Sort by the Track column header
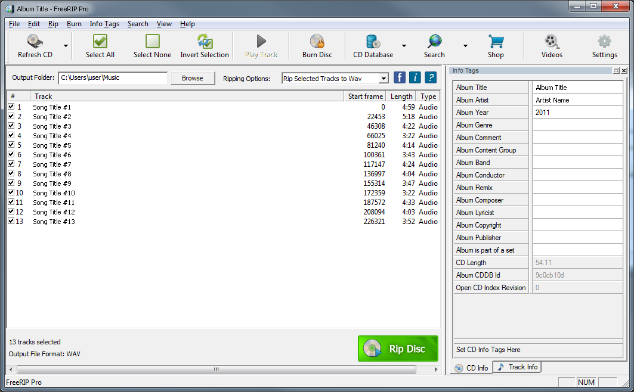The width and height of the screenshot is (634, 392). (187, 96)
